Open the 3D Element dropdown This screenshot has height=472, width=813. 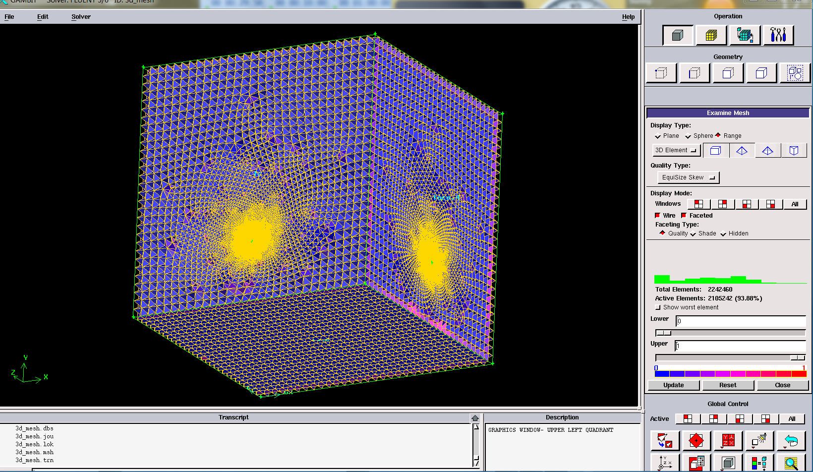click(x=675, y=150)
